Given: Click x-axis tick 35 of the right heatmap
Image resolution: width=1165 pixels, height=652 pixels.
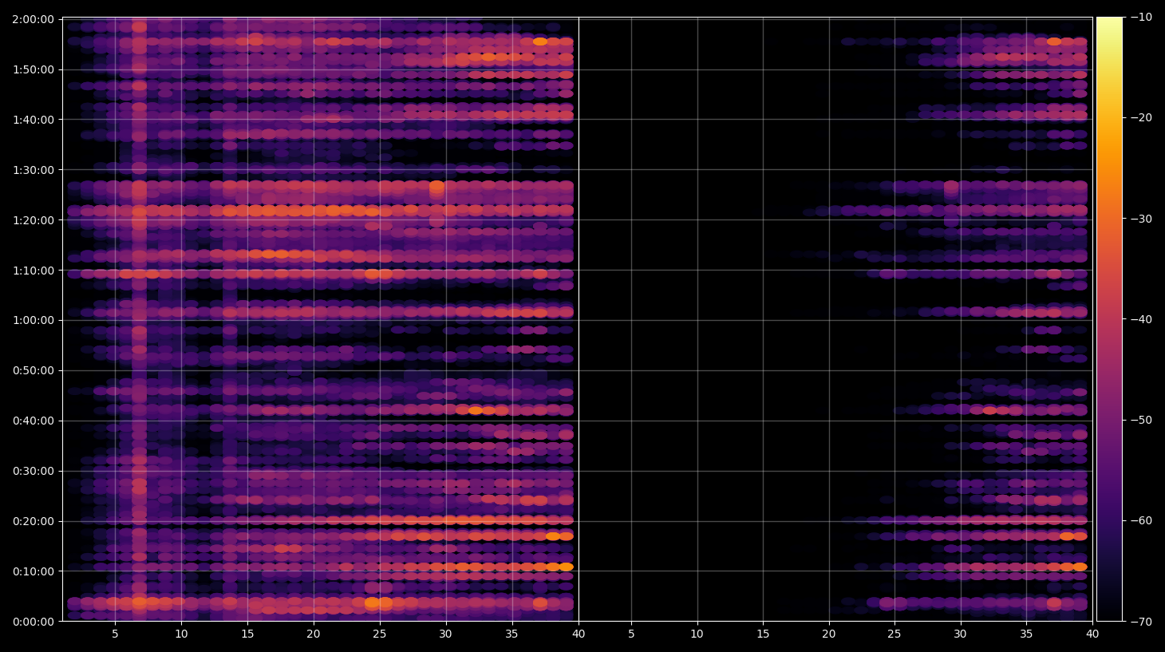Looking at the screenshot, I should [x=1026, y=634].
